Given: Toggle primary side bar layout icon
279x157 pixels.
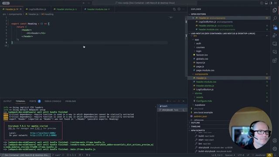Looking at the screenshot, I should point(262,3).
